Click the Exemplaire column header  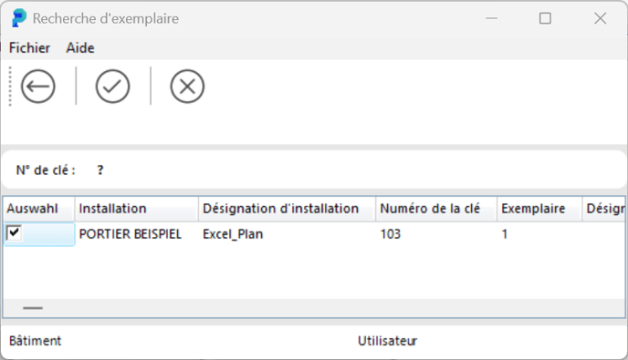point(539,209)
